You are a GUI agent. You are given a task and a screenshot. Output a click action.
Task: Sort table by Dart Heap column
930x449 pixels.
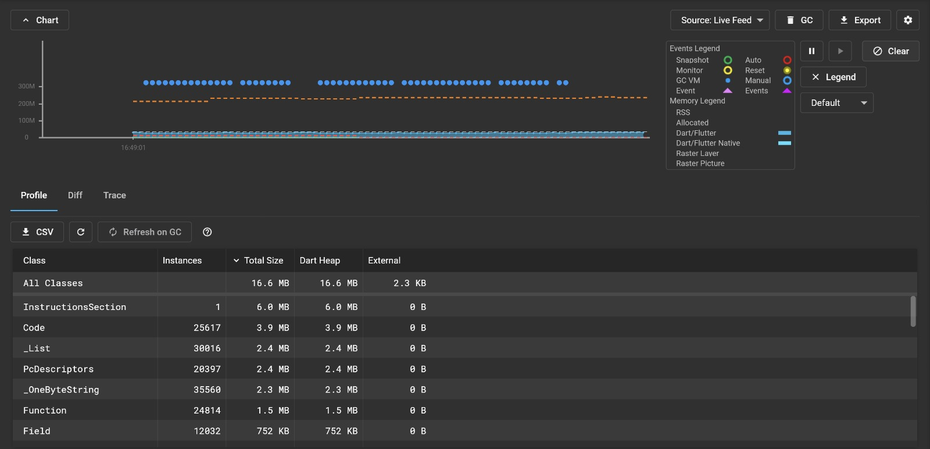point(320,261)
